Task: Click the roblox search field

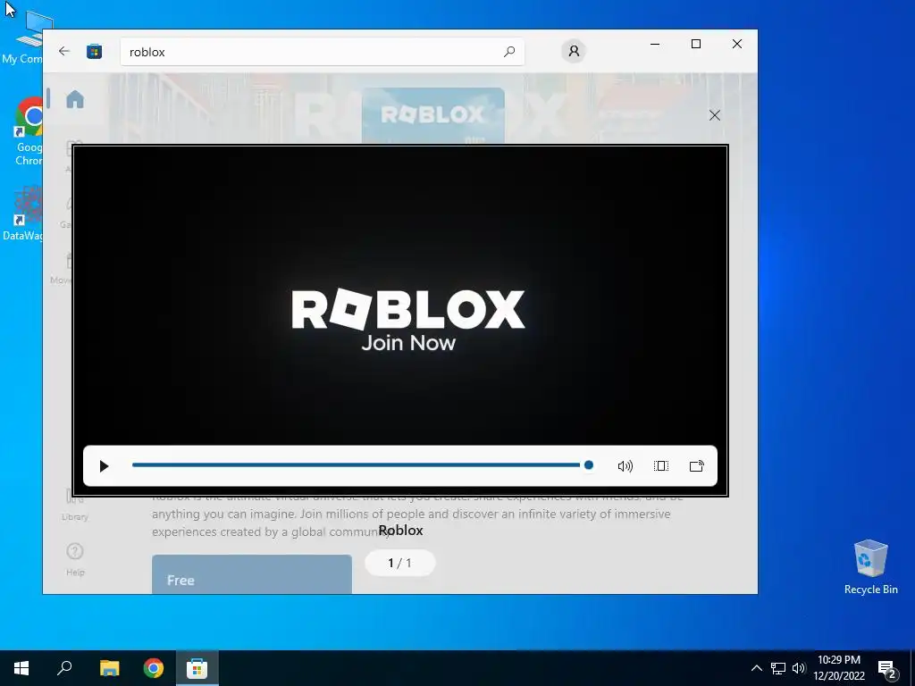Action: 322,52
